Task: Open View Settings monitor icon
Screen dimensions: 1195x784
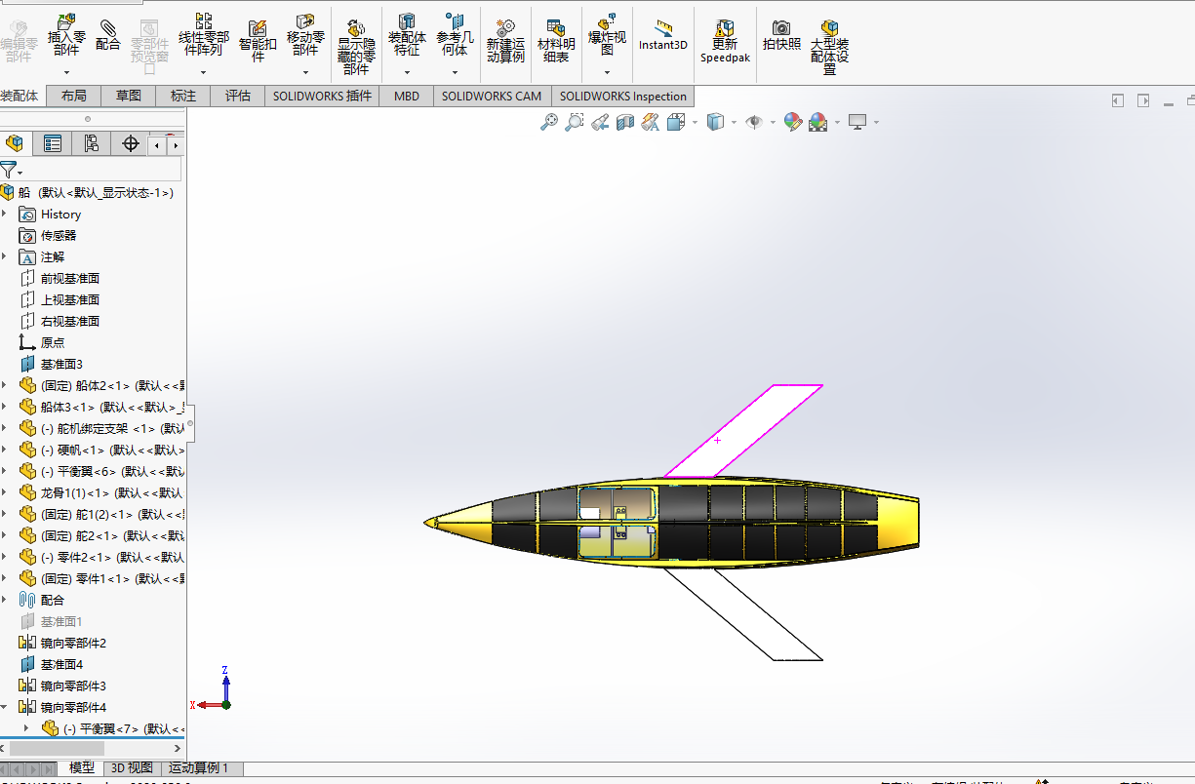Action: coord(857,122)
